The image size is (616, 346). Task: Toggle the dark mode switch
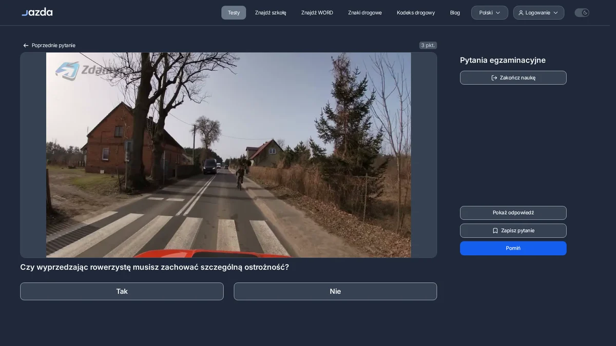point(582,13)
